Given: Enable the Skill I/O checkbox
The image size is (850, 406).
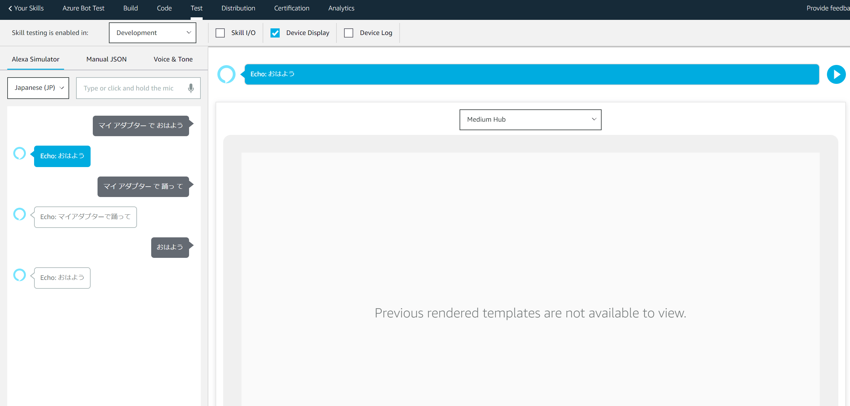Looking at the screenshot, I should (x=220, y=33).
